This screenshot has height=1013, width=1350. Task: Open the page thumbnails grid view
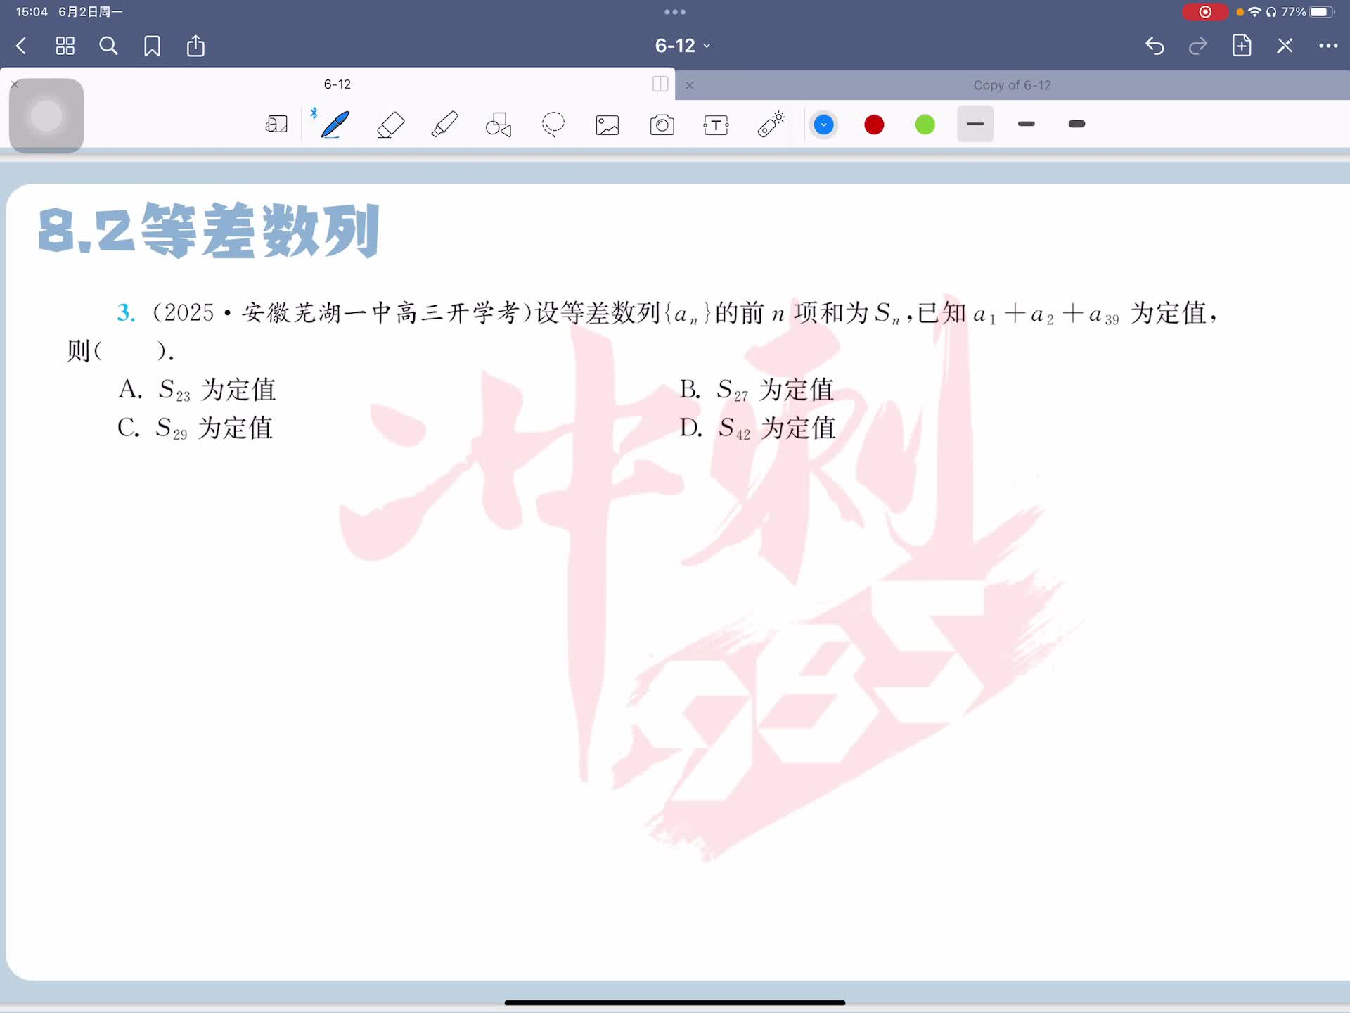(x=65, y=46)
